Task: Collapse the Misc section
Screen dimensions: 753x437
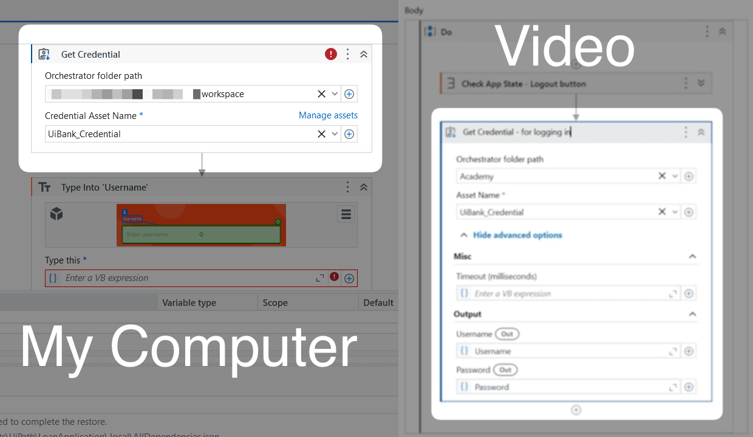Action: [x=692, y=257]
